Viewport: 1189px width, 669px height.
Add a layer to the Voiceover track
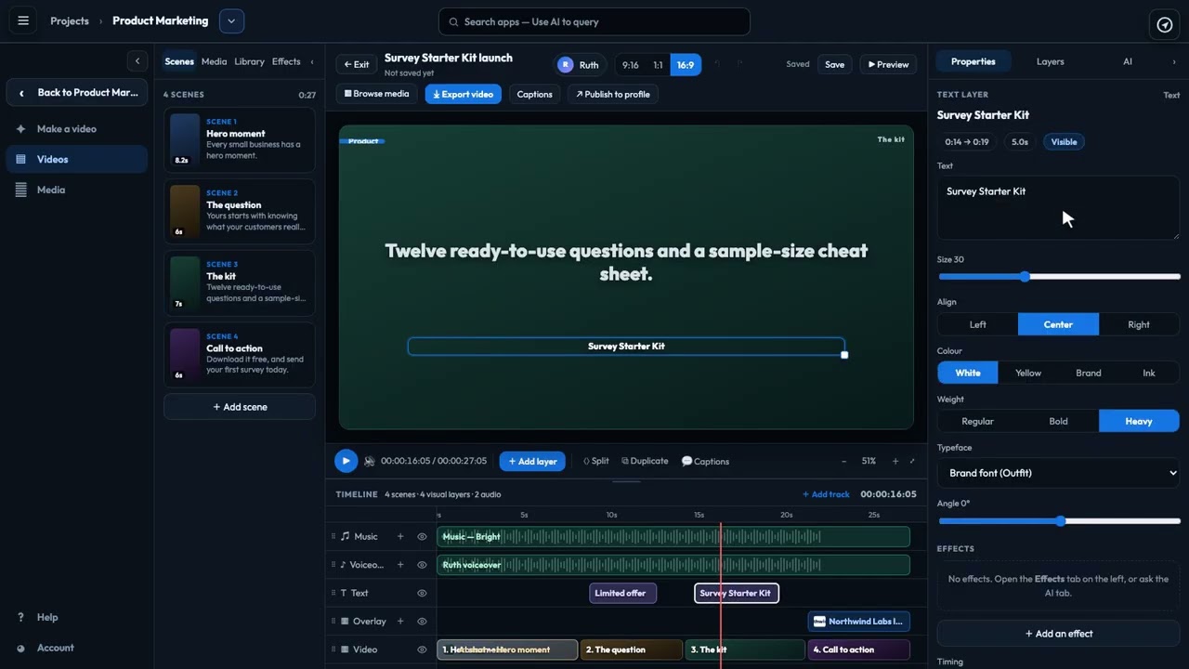click(400, 565)
